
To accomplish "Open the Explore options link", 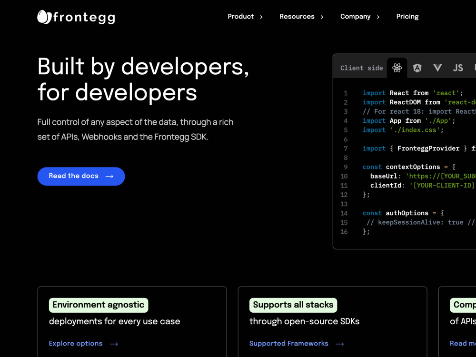I will pos(76,343).
